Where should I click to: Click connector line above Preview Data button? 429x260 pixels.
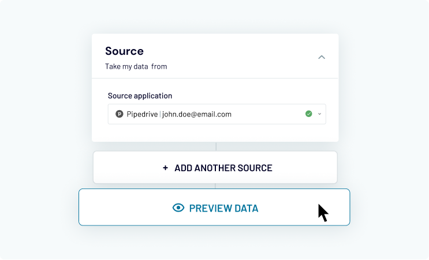[x=216, y=186]
